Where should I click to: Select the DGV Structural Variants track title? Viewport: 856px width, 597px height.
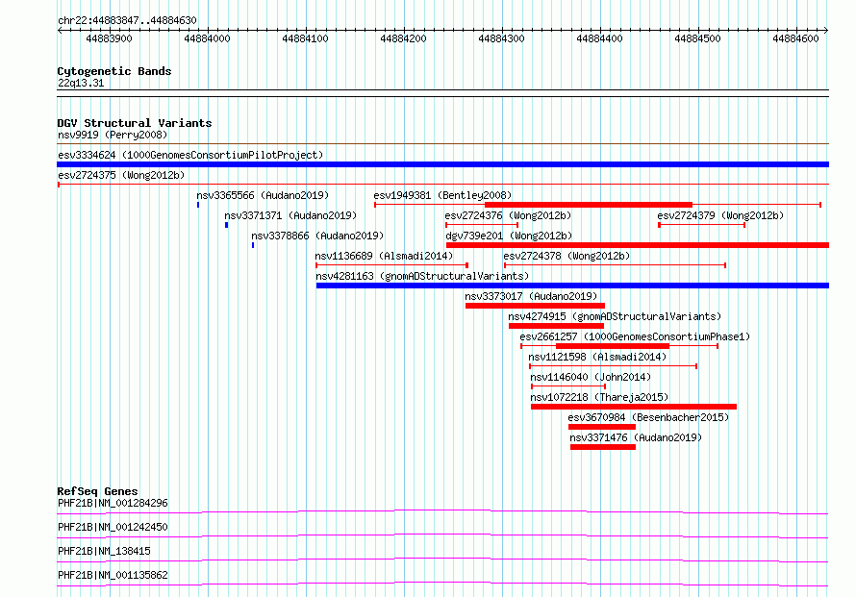tap(135, 123)
